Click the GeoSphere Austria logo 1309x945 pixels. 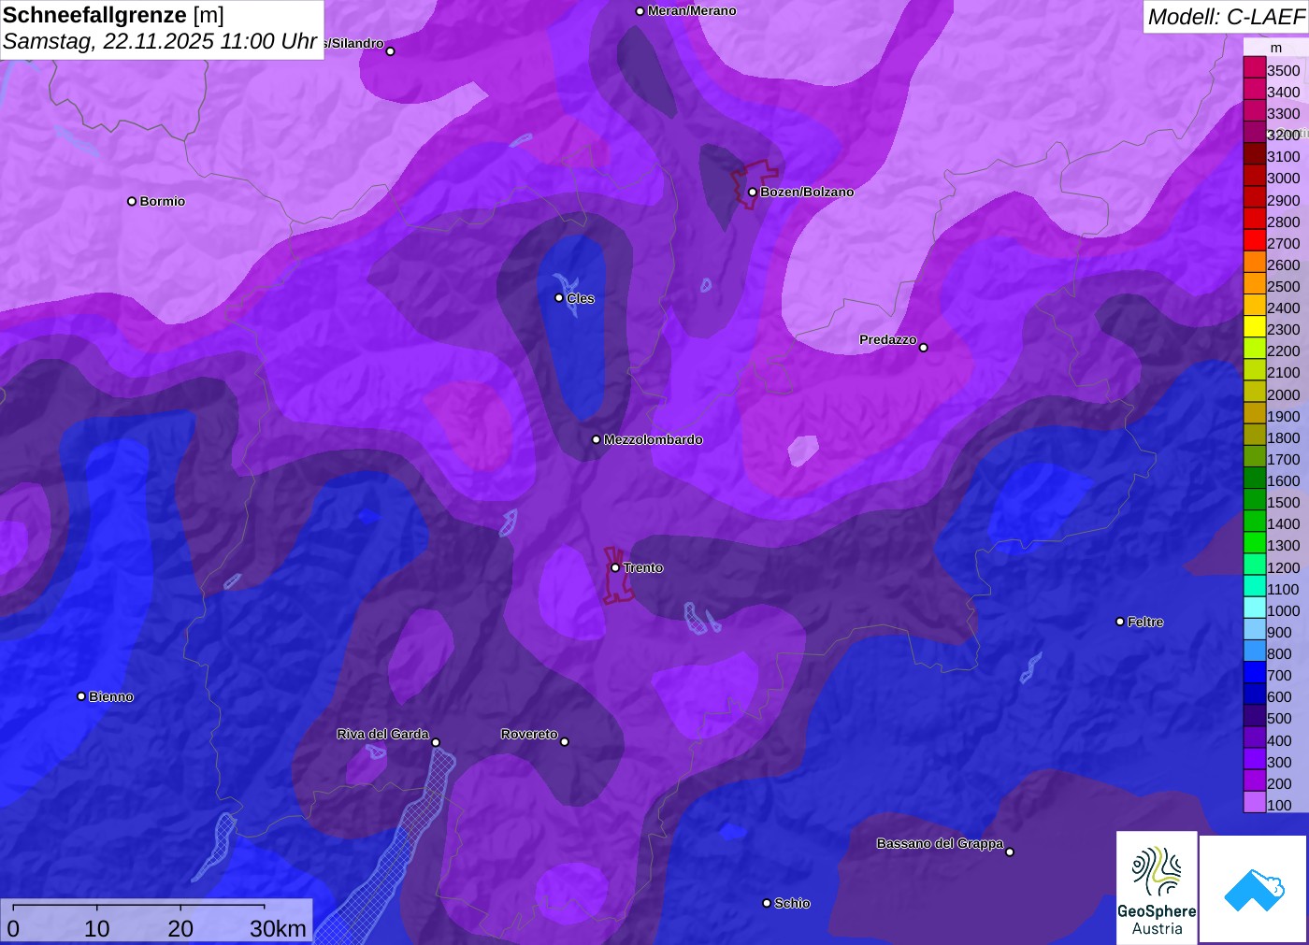click(1157, 887)
